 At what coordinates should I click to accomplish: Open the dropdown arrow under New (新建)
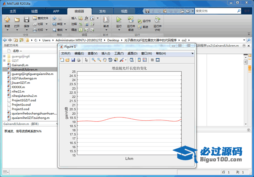point(7,29)
